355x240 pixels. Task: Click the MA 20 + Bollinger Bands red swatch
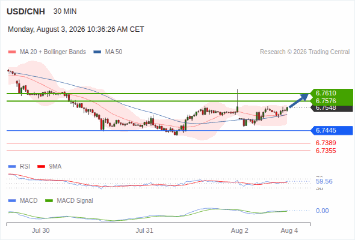click(12, 52)
